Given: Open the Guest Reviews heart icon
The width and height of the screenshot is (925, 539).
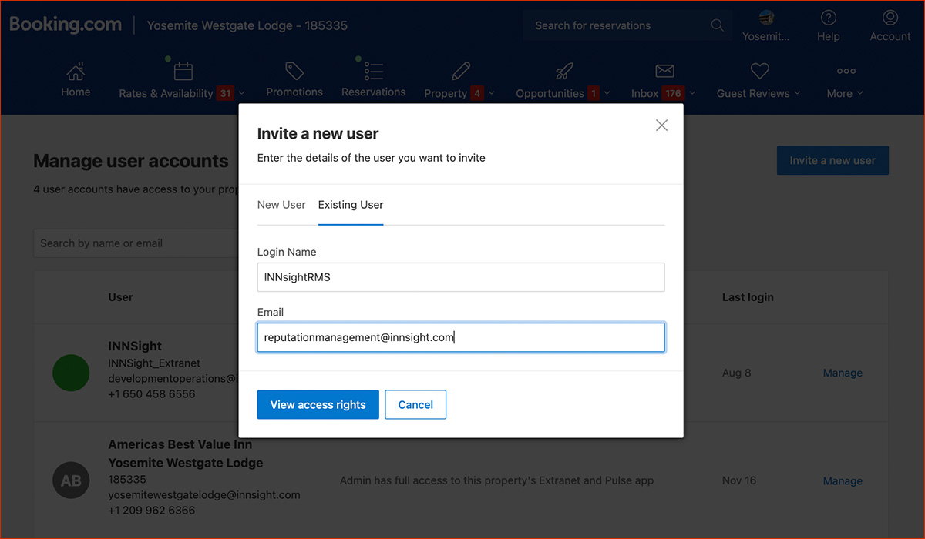Looking at the screenshot, I should click(760, 72).
